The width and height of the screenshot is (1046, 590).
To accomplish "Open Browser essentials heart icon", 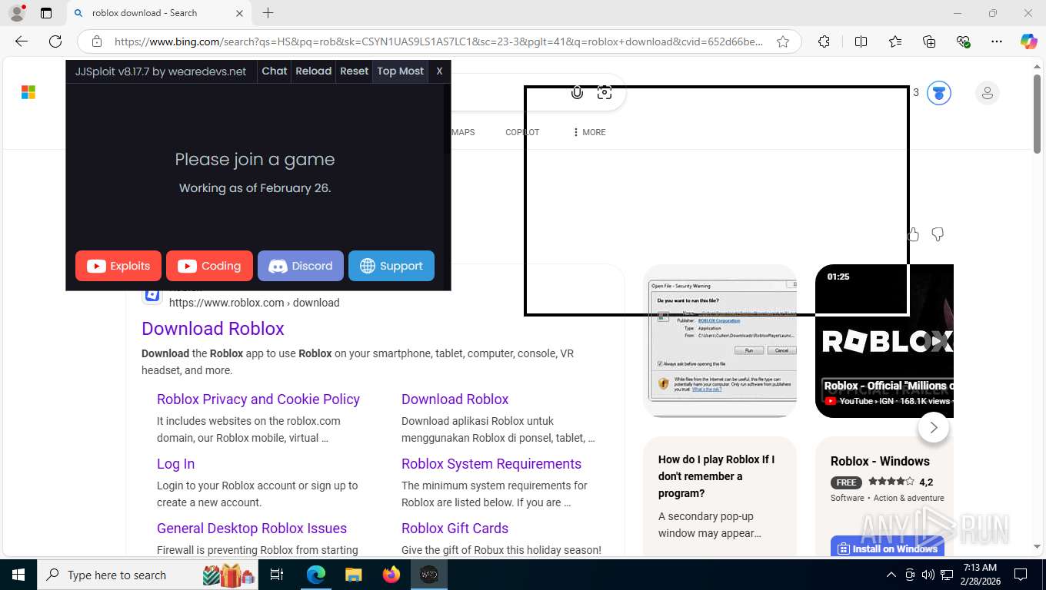I will tap(963, 41).
